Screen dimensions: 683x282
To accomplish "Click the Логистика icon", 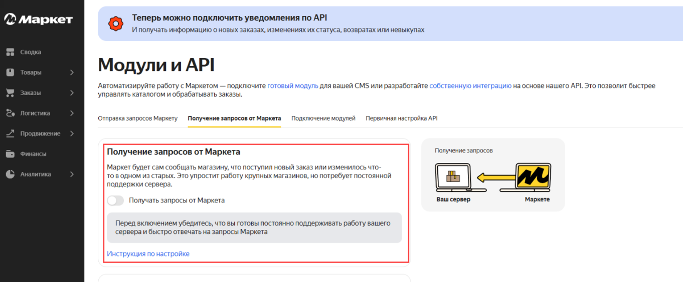I will pos(10,113).
